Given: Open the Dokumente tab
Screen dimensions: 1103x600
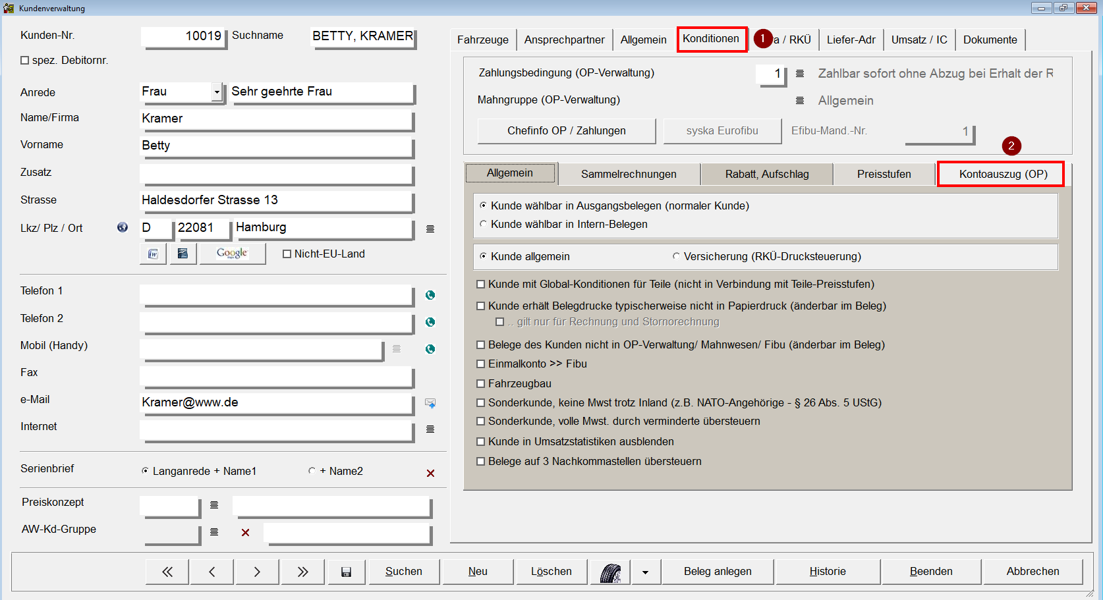Looking at the screenshot, I should tap(990, 40).
